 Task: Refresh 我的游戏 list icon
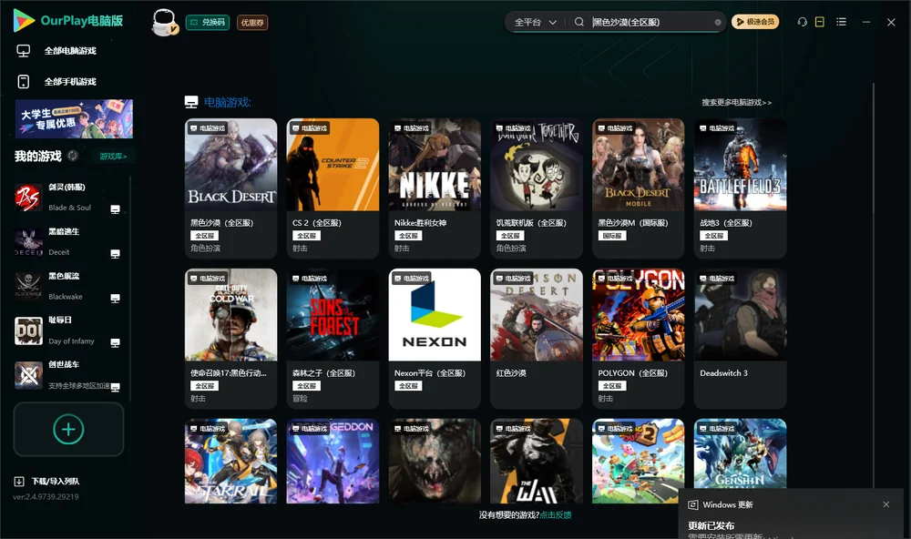coord(73,156)
